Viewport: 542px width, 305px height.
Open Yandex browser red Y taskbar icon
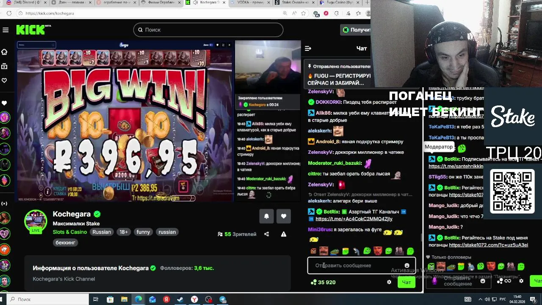point(194,299)
